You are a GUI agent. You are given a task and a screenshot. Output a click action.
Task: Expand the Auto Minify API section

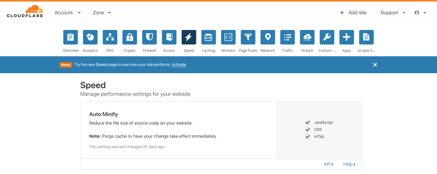click(x=329, y=164)
